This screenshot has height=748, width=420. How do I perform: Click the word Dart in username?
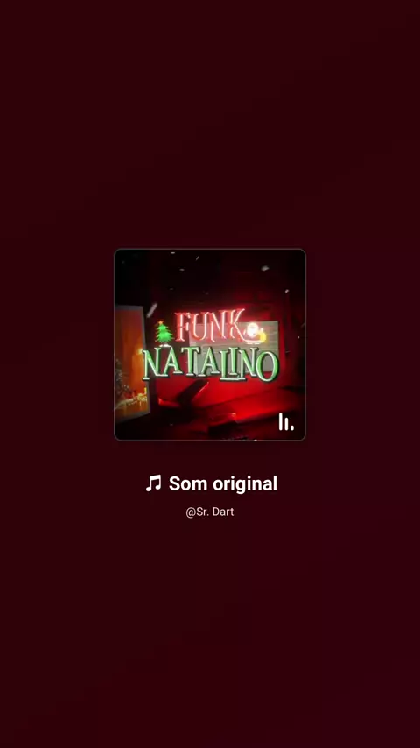coord(223,512)
